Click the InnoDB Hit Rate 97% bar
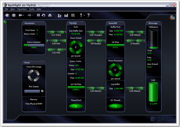The width and height of the screenshot is (180, 127). (115, 45)
